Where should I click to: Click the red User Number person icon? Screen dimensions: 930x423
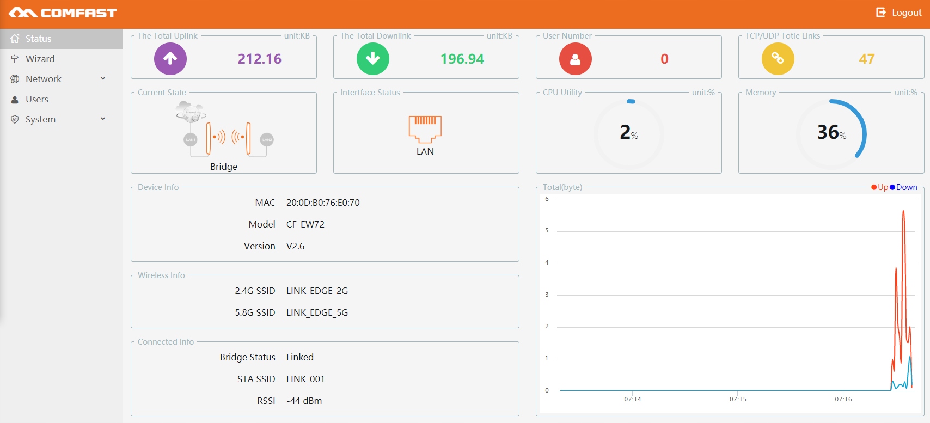(x=575, y=59)
